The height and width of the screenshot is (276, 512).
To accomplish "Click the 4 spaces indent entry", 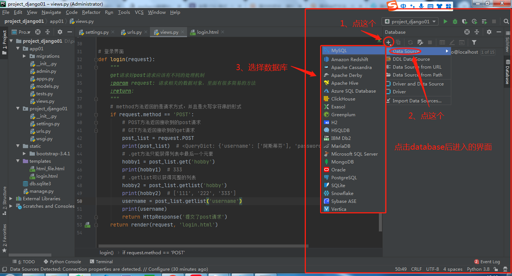I will tap(453, 269).
